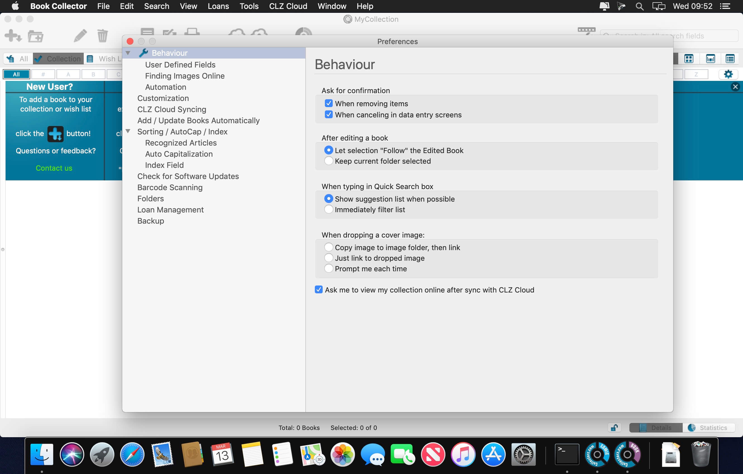Collapse the Behaviour tree section
Screen dimensions: 743x474
tap(128, 53)
